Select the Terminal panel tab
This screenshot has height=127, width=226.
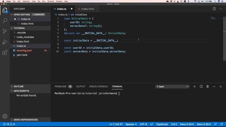117,86
